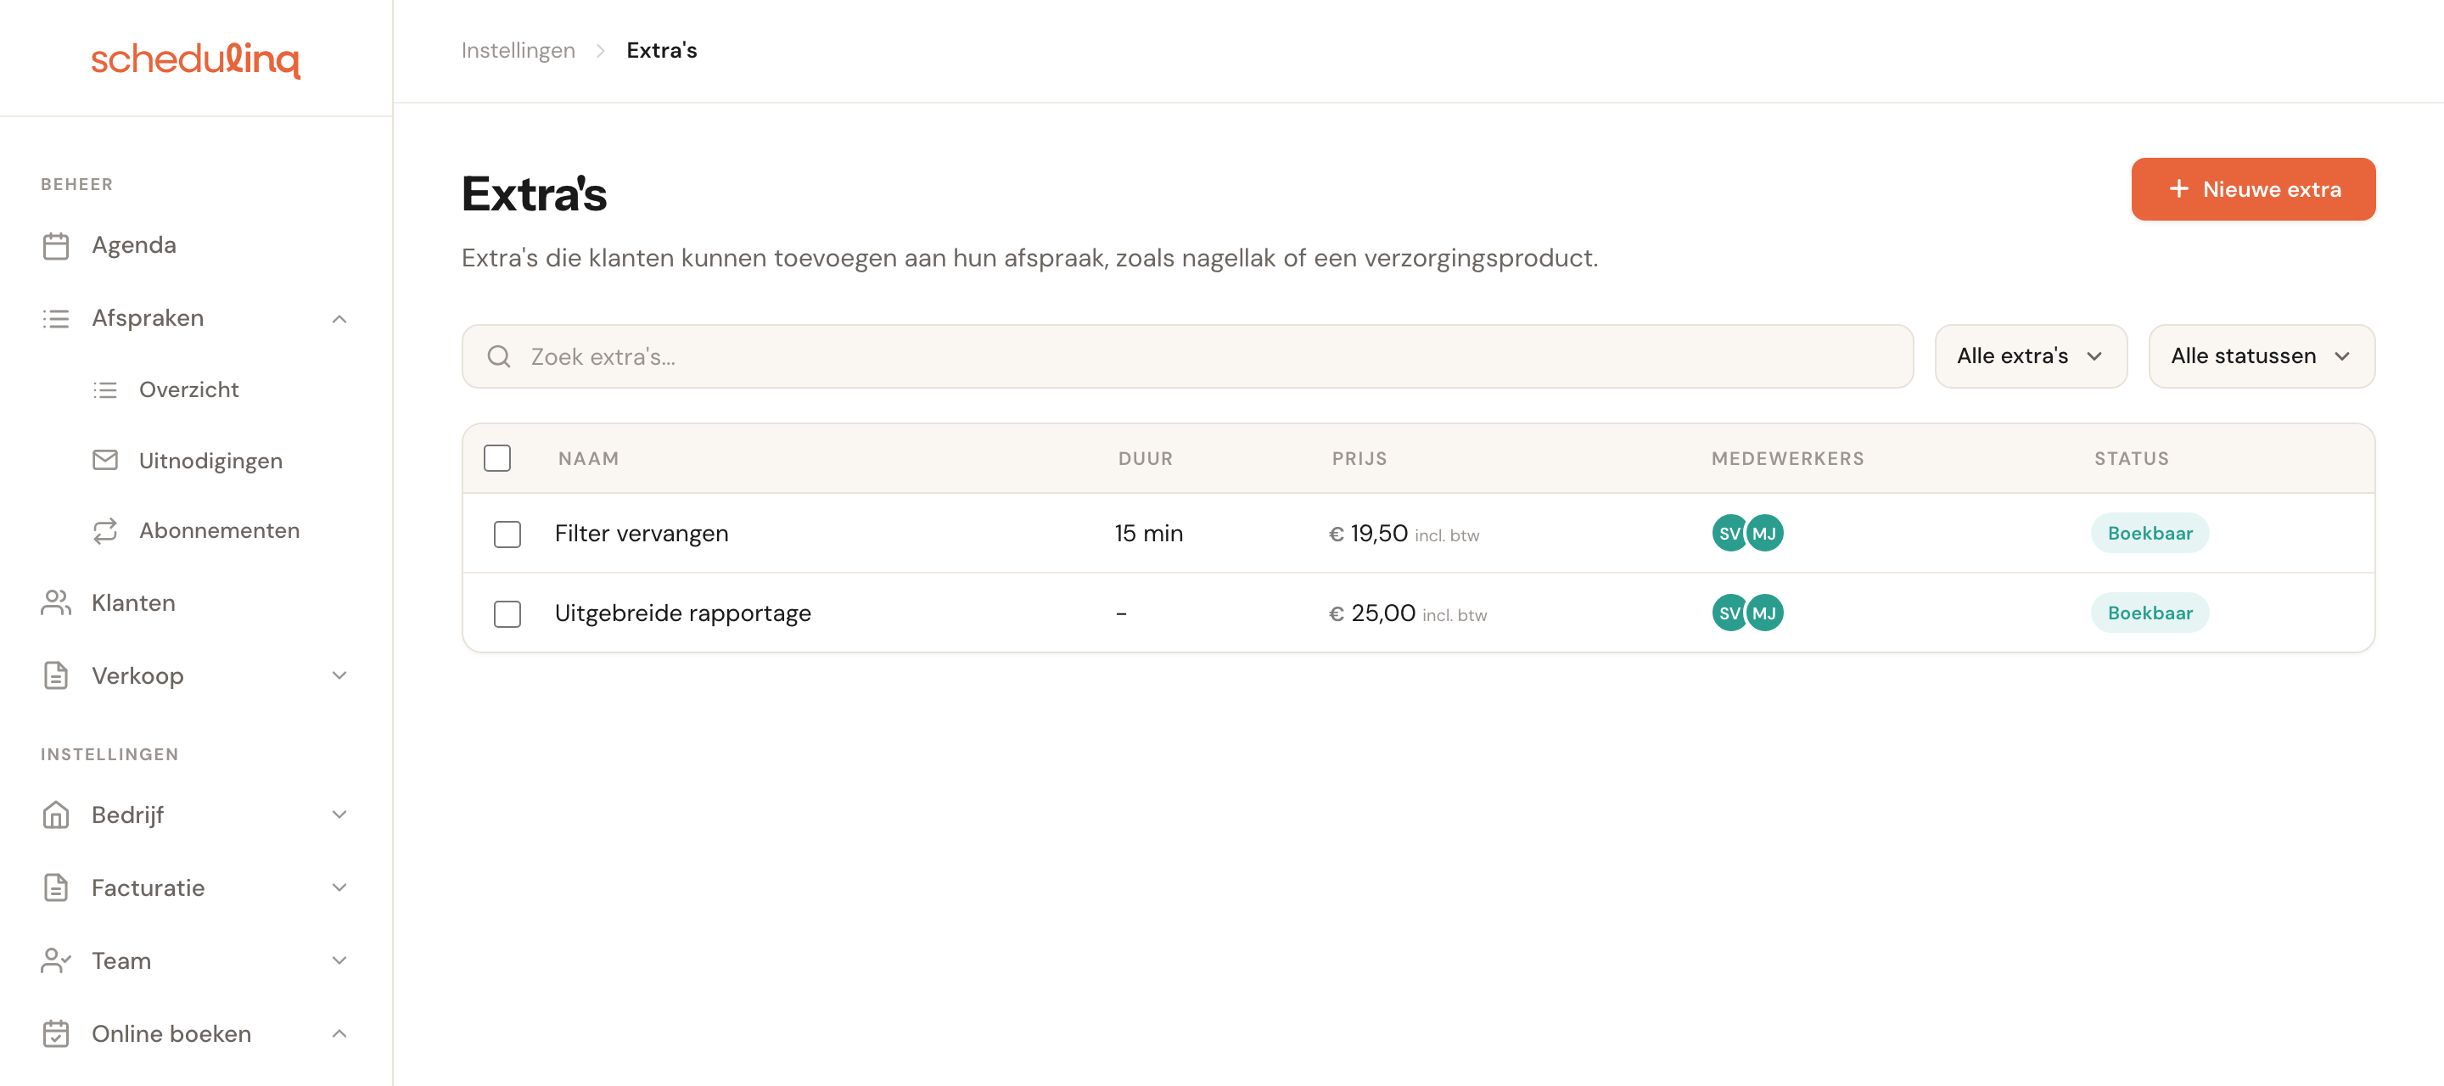Viewport: 2444px width, 1086px height.
Task: Click the Afspraken list icon
Action: [x=56, y=319]
